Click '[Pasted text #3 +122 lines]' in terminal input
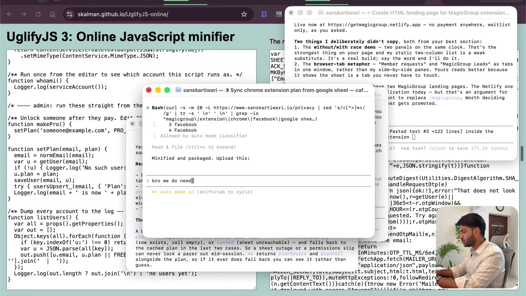The height and width of the screenshot is (296, 526). pyautogui.click(x=426, y=132)
